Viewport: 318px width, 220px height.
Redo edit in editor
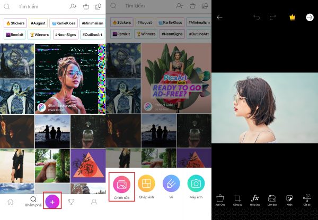(272, 17)
